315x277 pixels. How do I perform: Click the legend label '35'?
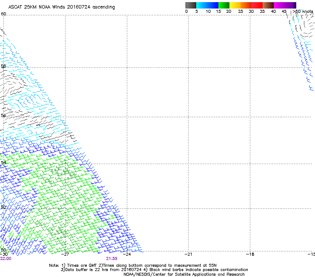pos(262,12)
